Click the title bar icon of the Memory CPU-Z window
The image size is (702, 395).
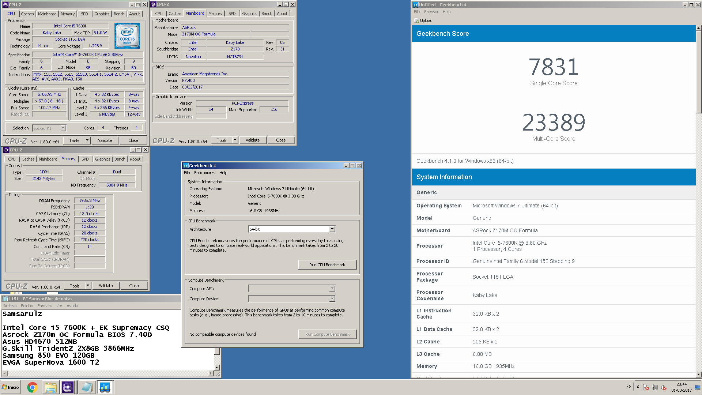coord(6,150)
